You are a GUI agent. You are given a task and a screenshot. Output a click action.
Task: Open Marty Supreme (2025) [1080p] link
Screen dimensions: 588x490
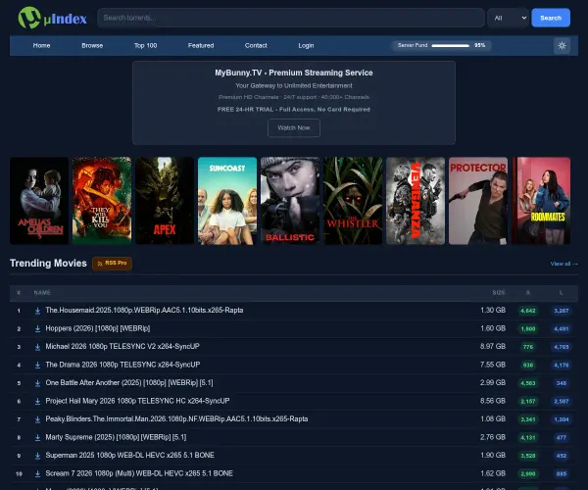click(116, 437)
